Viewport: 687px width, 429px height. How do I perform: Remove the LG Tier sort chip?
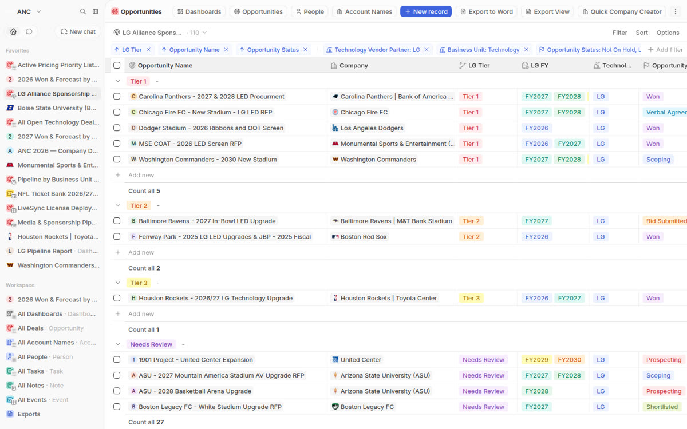(148, 50)
